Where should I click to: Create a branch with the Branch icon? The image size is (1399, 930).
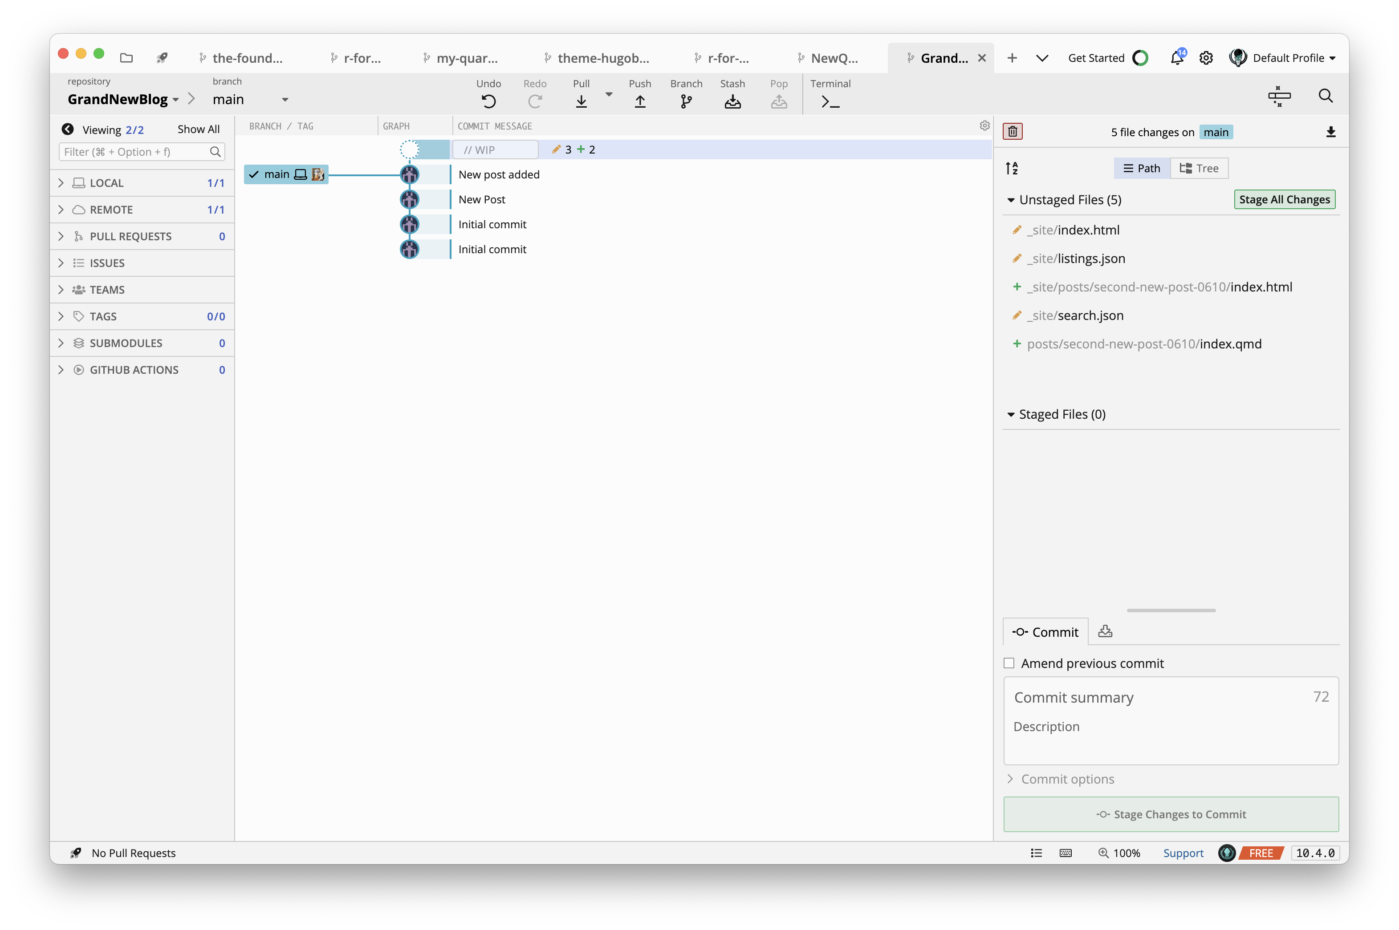[686, 101]
